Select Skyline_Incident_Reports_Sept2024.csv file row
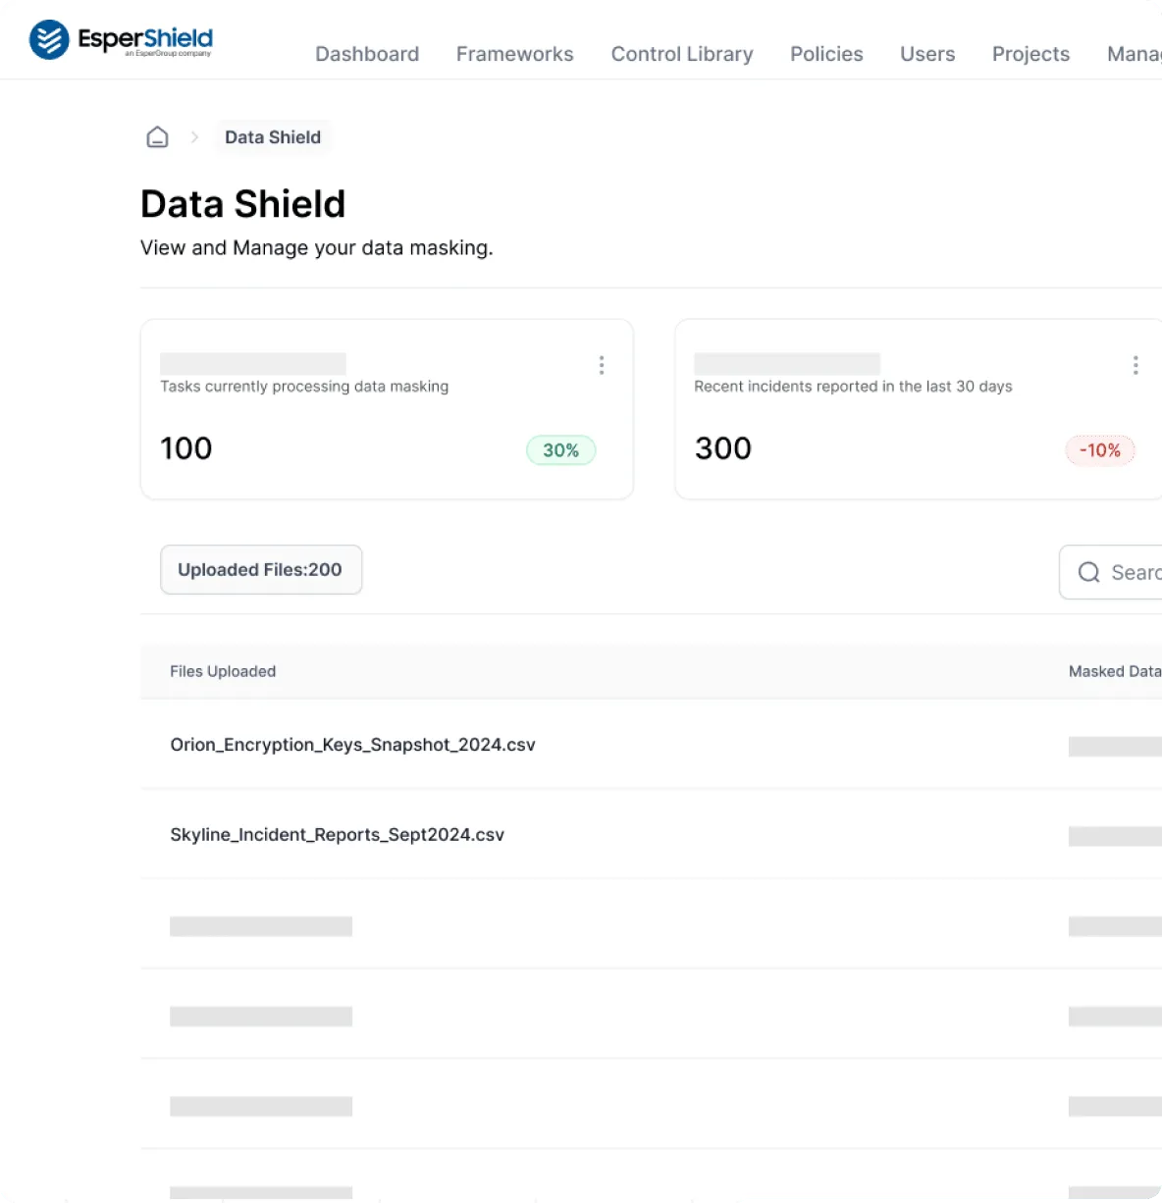The image size is (1162, 1203). (x=337, y=835)
